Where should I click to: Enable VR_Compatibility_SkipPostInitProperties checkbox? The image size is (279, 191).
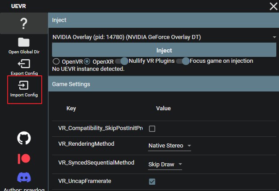point(152,129)
